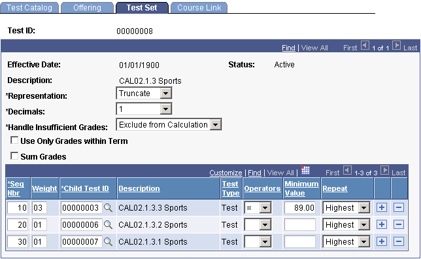Image resolution: width=421 pixels, height=259 pixels.
Task: Sort by Minimum Value column header
Action: [x=301, y=188]
